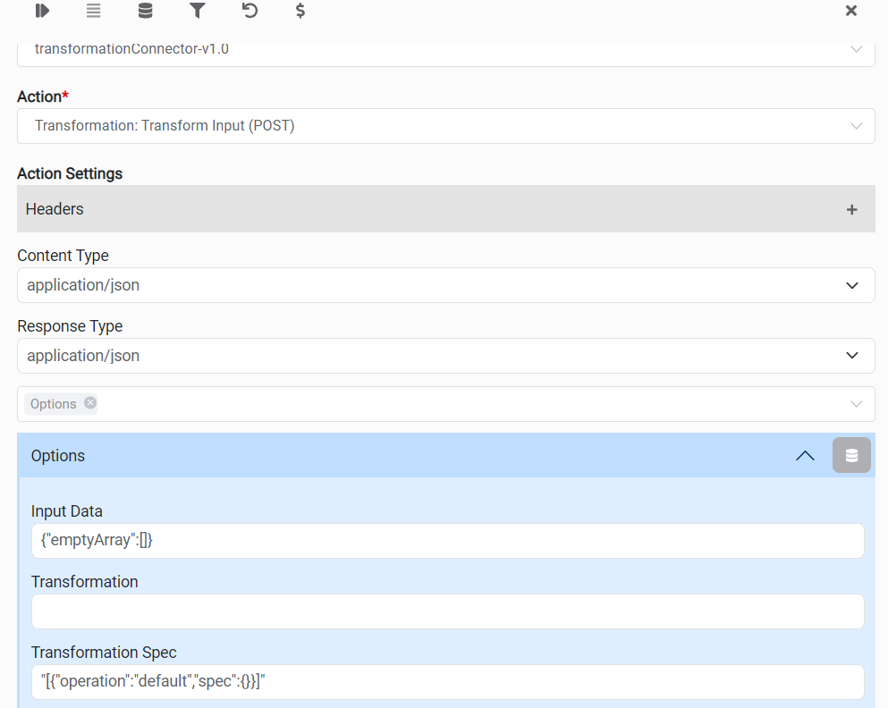
Task: Collapse the Options section chevron
Action: tap(805, 455)
